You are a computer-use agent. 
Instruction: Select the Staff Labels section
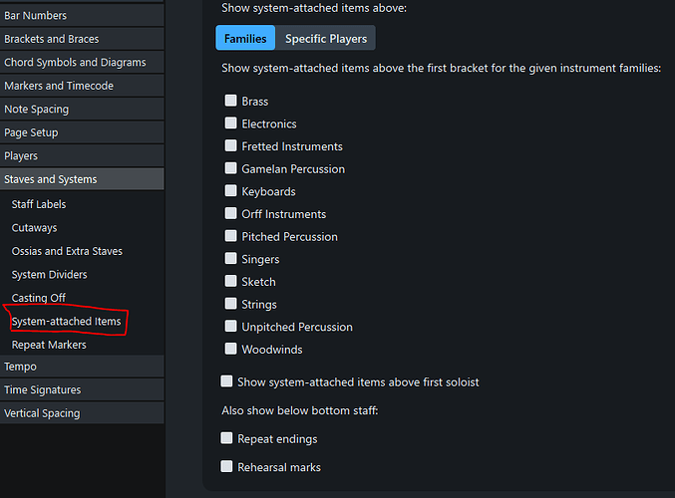[39, 204]
